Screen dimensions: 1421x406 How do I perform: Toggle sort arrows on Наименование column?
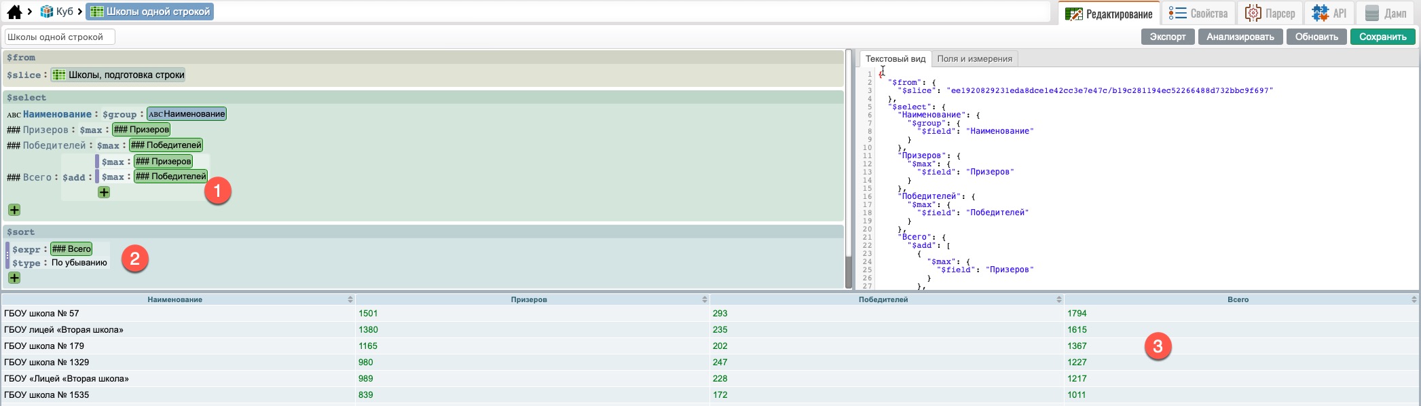coord(350,299)
